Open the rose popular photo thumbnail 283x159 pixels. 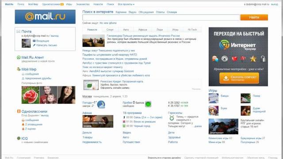point(31,95)
